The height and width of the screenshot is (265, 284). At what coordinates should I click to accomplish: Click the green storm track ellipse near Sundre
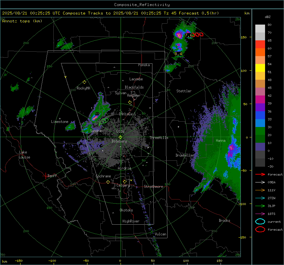point(104,121)
